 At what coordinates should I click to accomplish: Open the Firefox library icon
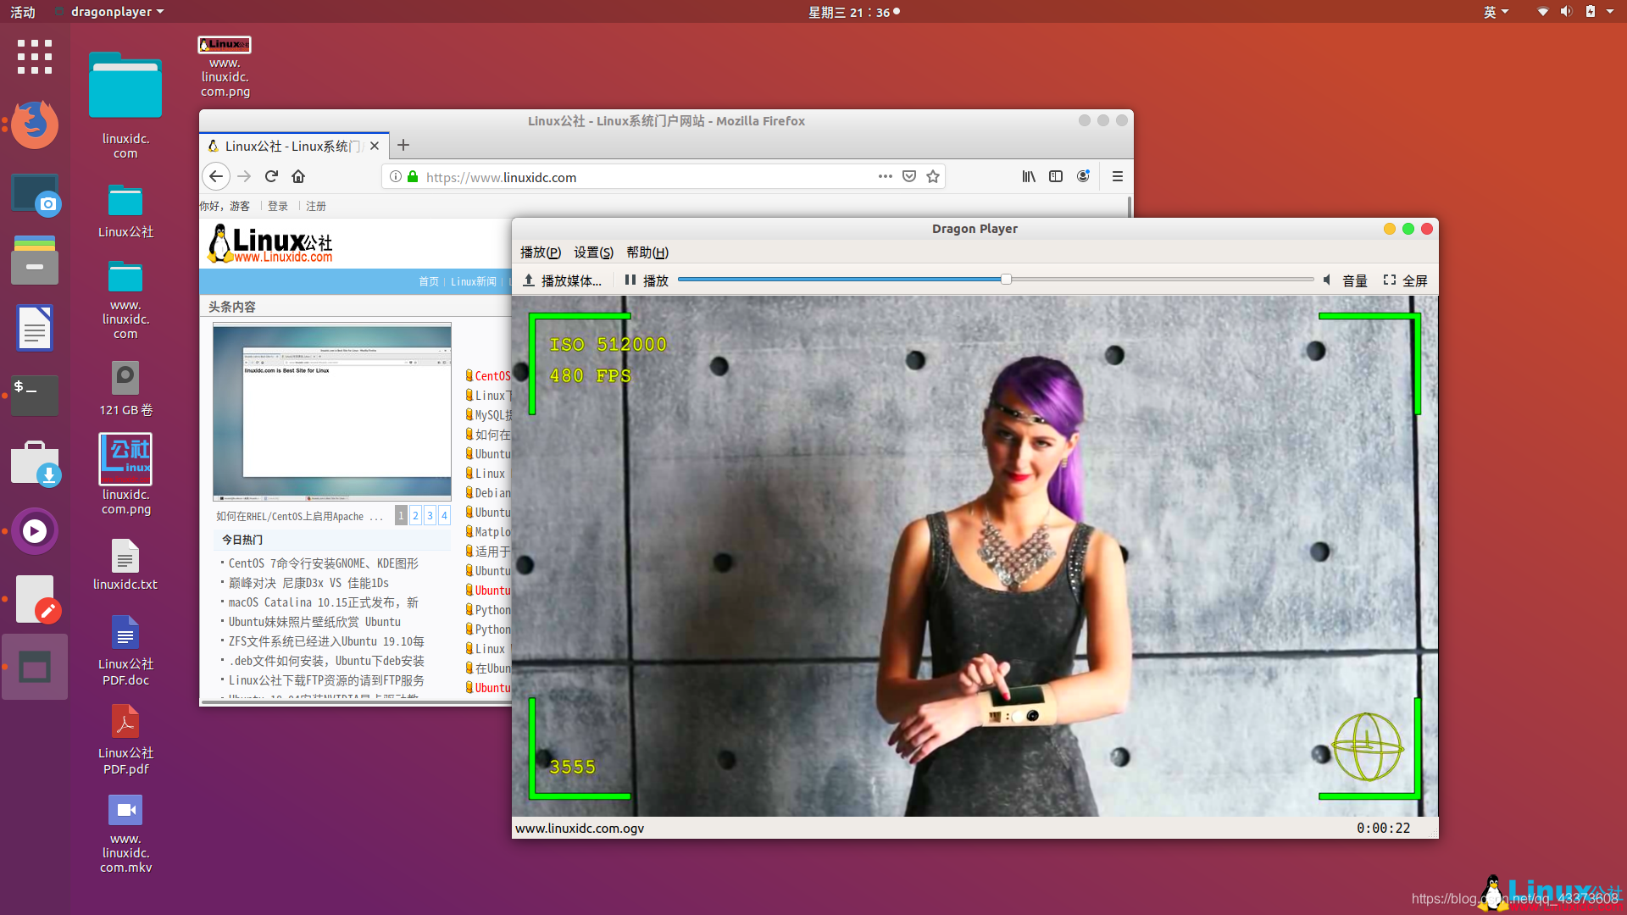(1029, 176)
